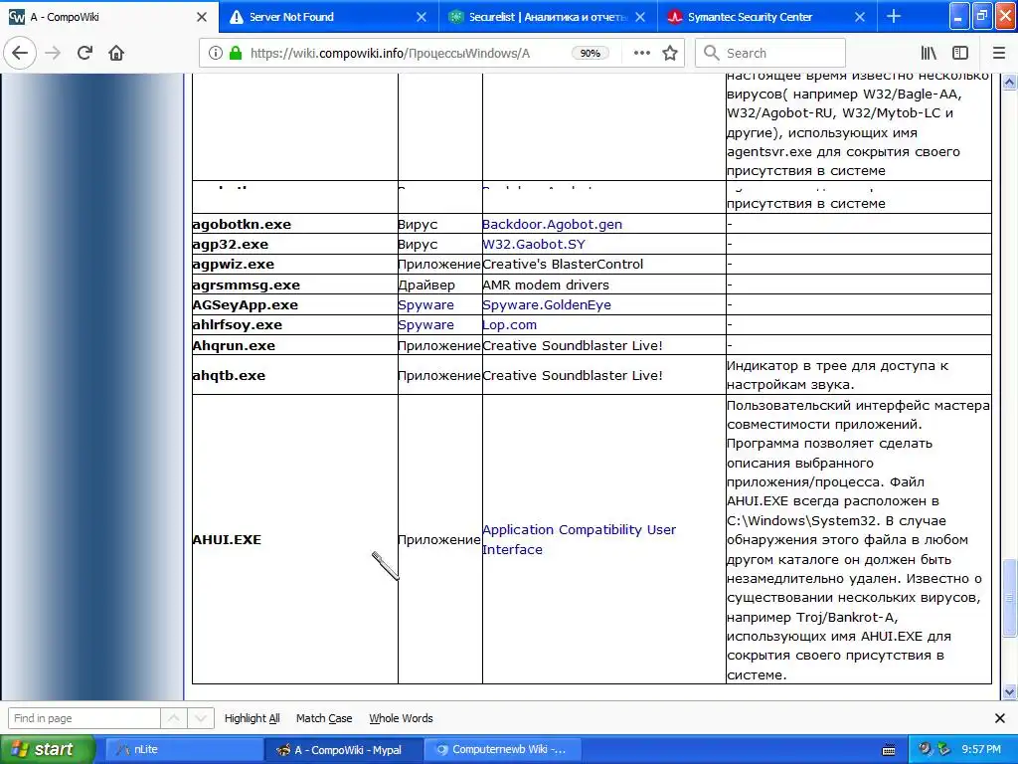Find previous match arrow
This screenshot has width=1018, height=764.
coord(173,718)
